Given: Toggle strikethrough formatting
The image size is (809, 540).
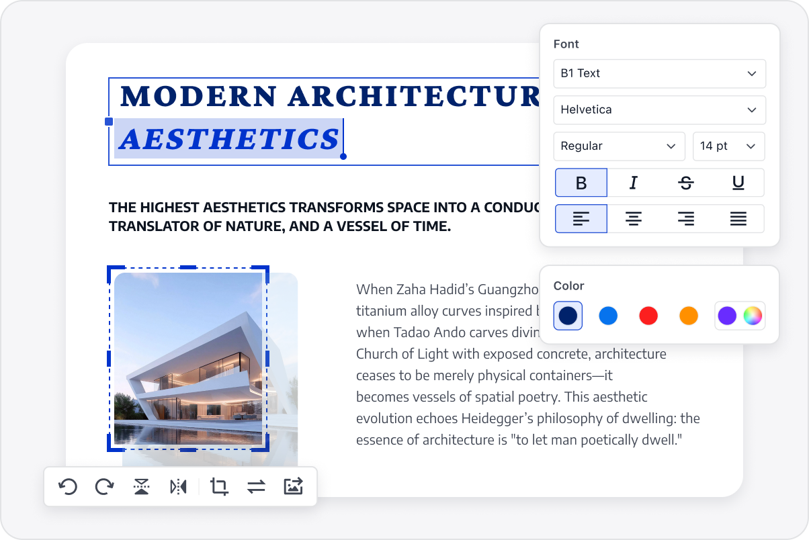Looking at the screenshot, I should click(x=685, y=183).
